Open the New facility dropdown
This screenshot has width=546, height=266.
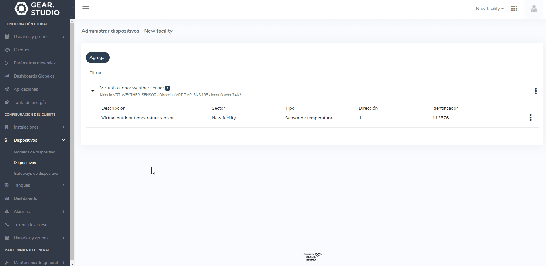click(x=490, y=9)
